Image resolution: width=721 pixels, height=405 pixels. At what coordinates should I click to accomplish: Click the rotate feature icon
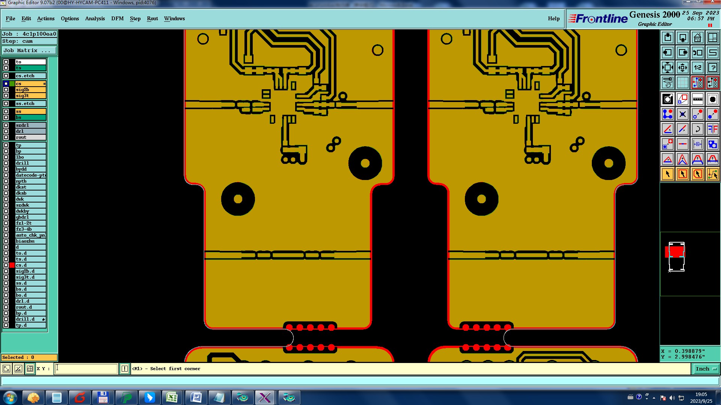click(x=697, y=129)
